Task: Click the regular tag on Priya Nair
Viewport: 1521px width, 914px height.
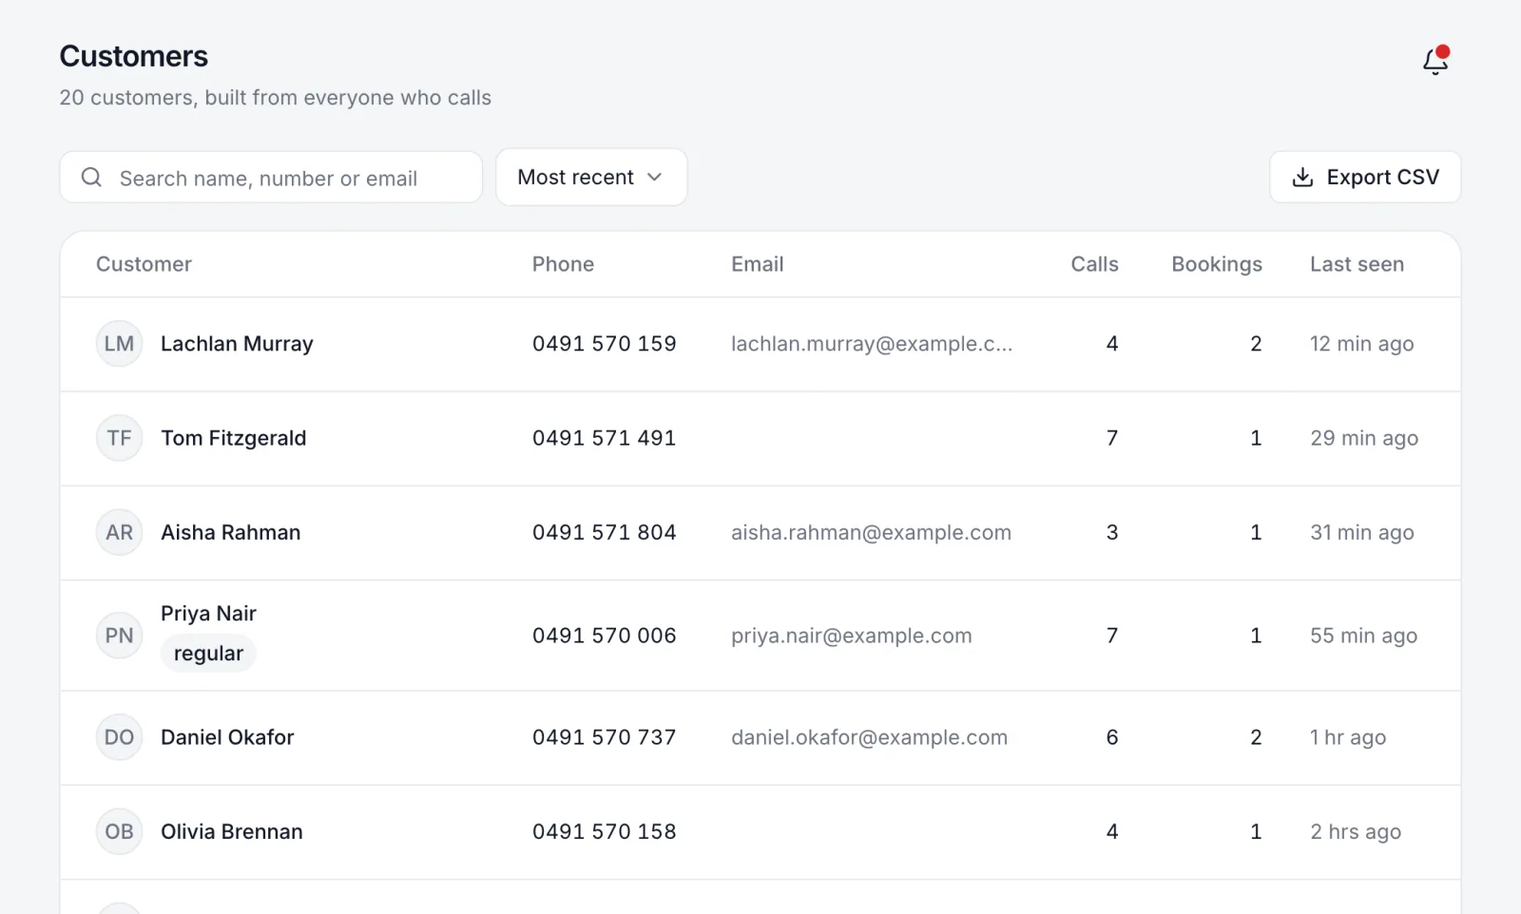Action: pos(208,654)
